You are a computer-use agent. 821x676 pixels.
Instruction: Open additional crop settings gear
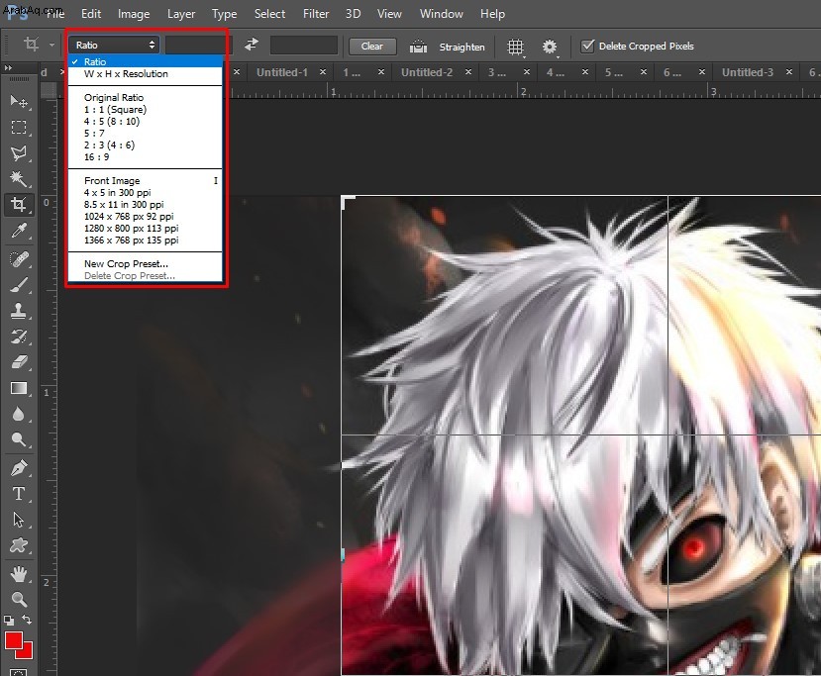550,48
